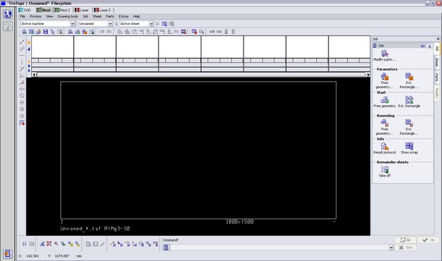
Task: Click the All button
Action: [405, 240]
